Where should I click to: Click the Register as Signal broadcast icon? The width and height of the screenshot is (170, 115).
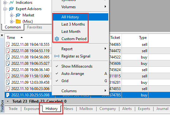tap(57, 56)
